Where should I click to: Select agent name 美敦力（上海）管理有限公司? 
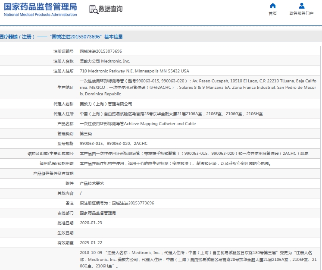[106, 104]
